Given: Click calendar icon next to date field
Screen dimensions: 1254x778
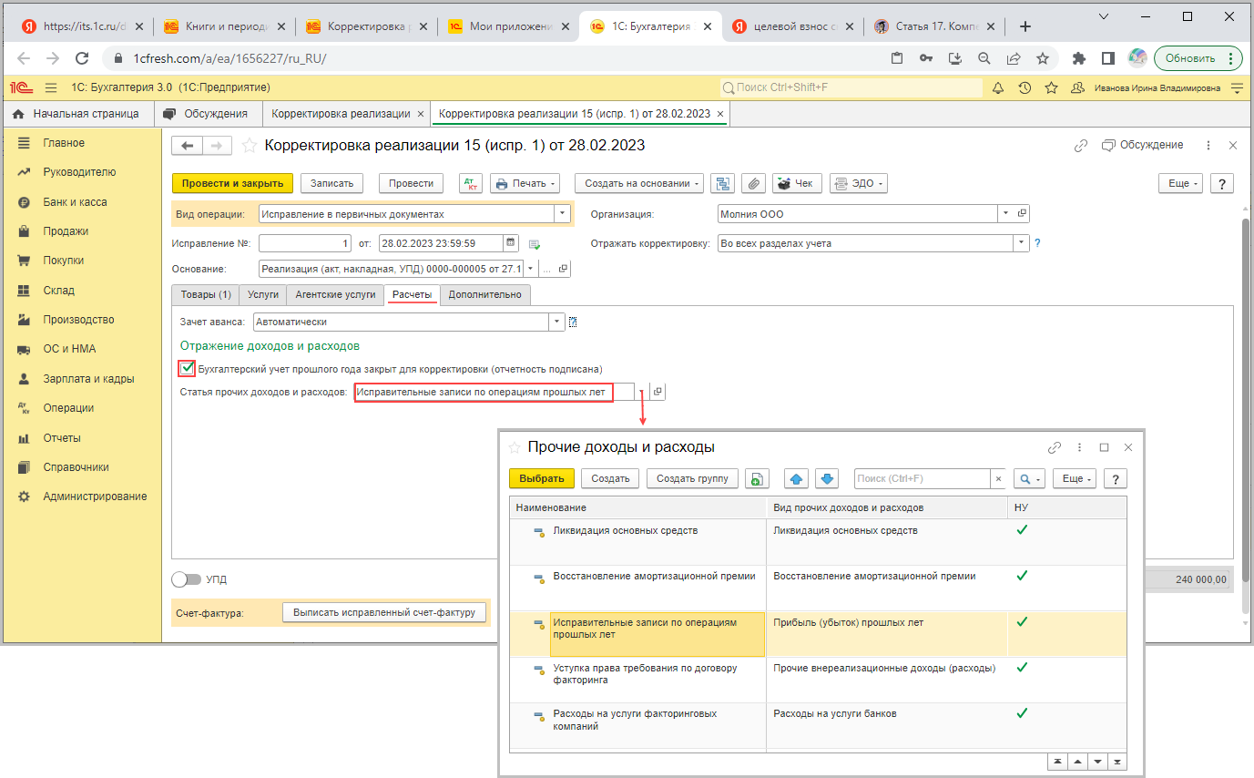Looking at the screenshot, I should [x=510, y=243].
